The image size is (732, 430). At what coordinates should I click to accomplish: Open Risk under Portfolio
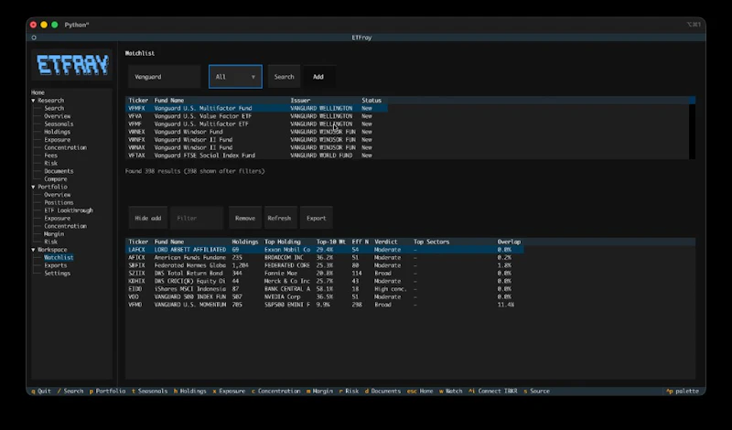(x=50, y=242)
